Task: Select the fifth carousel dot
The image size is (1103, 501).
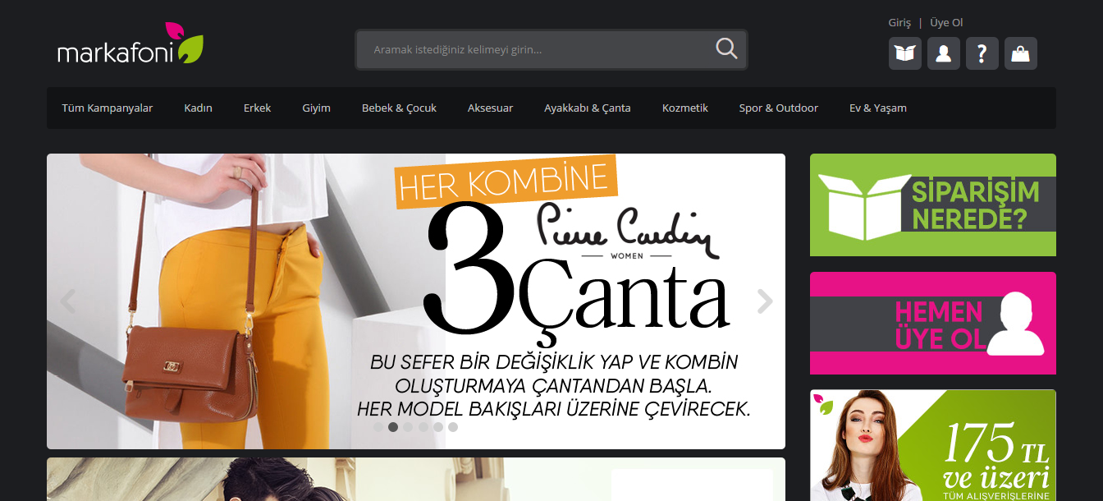Action: point(438,427)
